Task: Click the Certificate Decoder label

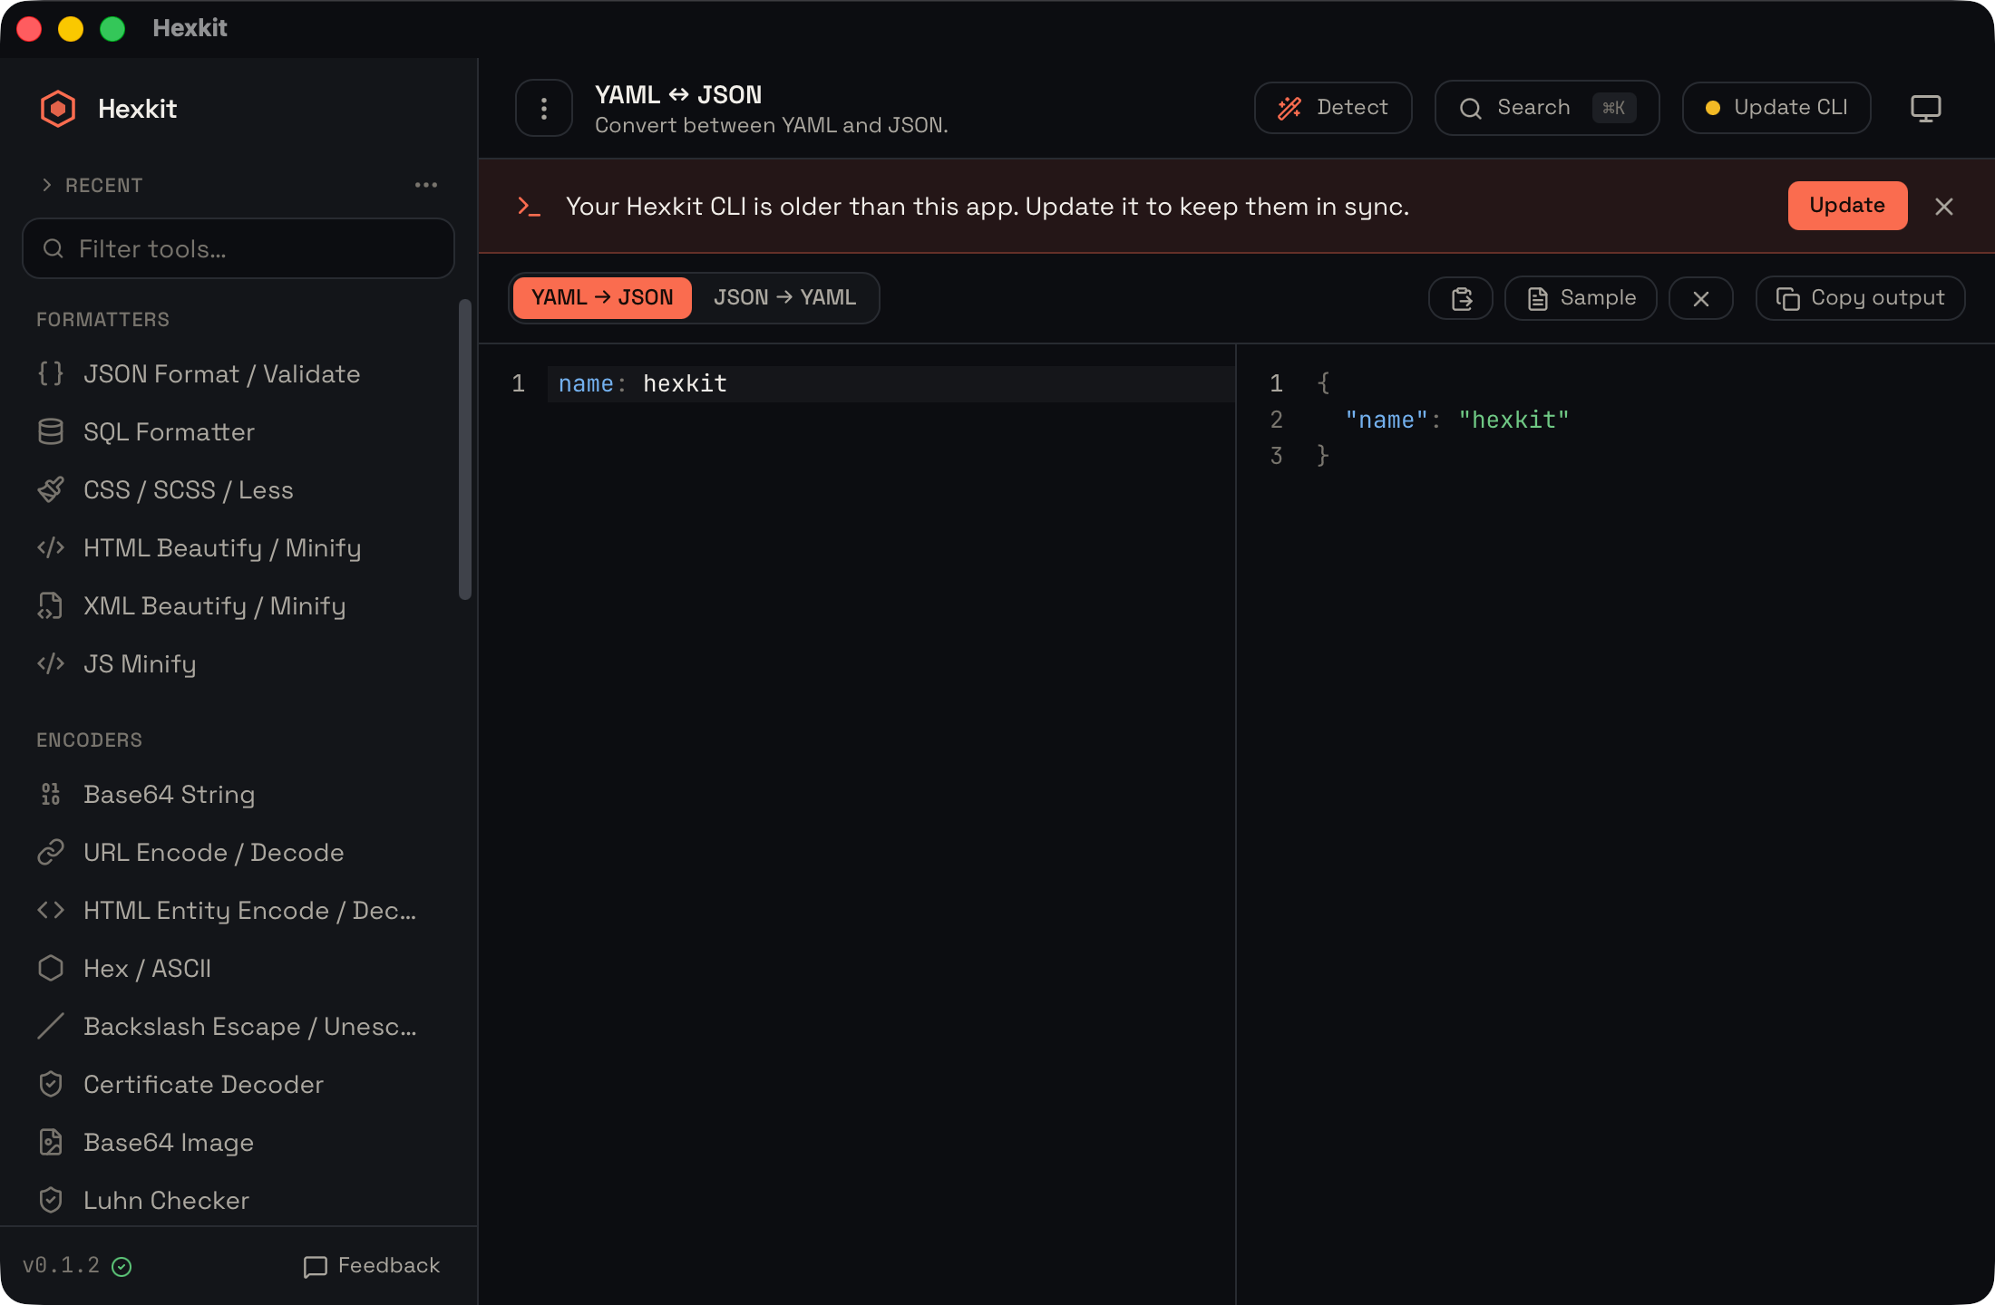Action: [203, 1085]
